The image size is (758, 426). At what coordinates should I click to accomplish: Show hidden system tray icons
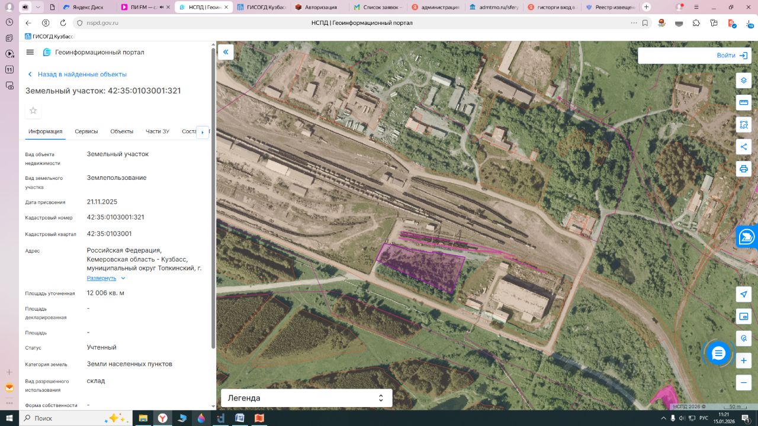click(x=663, y=418)
